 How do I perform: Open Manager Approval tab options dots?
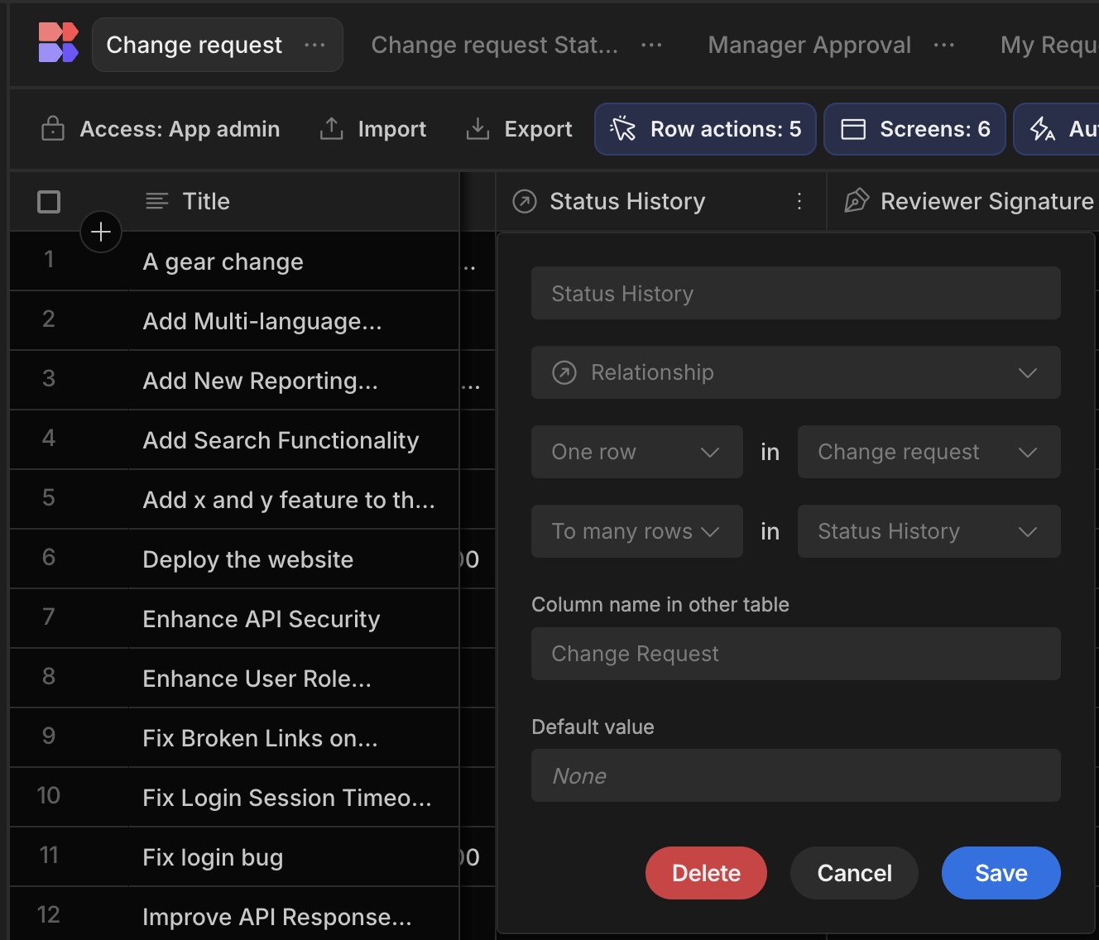pyautogui.click(x=944, y=45)
